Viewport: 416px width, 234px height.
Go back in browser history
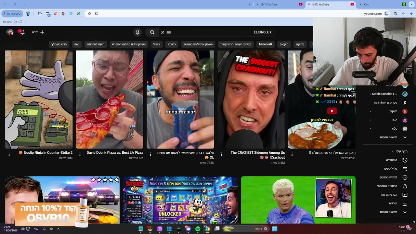[411, 14]
